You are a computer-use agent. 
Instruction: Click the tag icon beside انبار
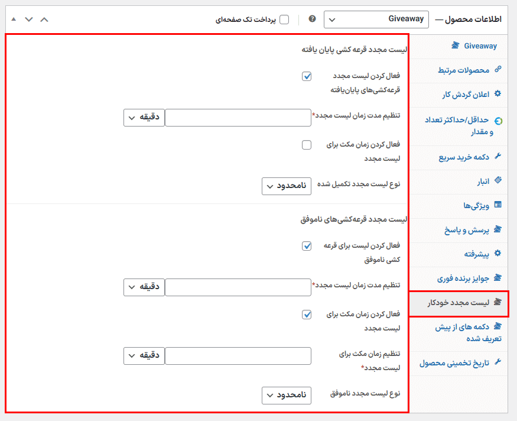(x=498, y=181)
